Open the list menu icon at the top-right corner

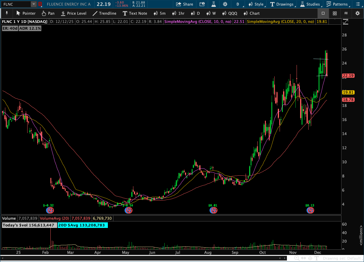(357, 4)
